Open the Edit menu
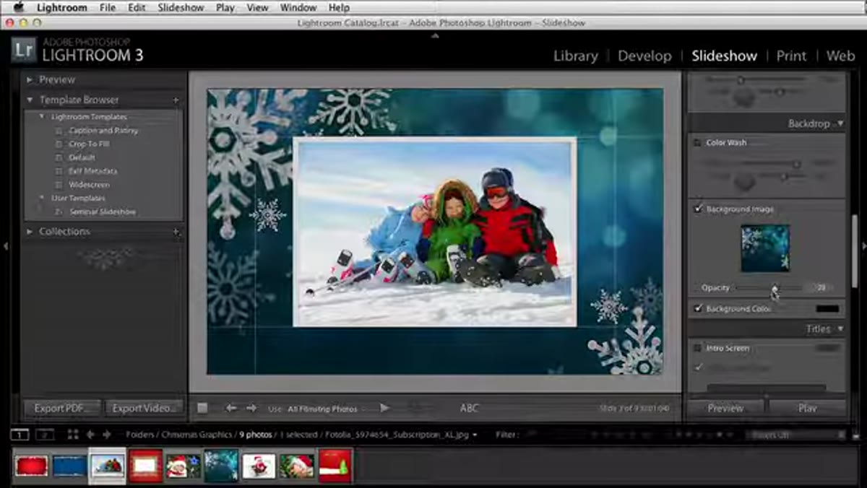Screen dimensions: 867x488 coord(137,8)
